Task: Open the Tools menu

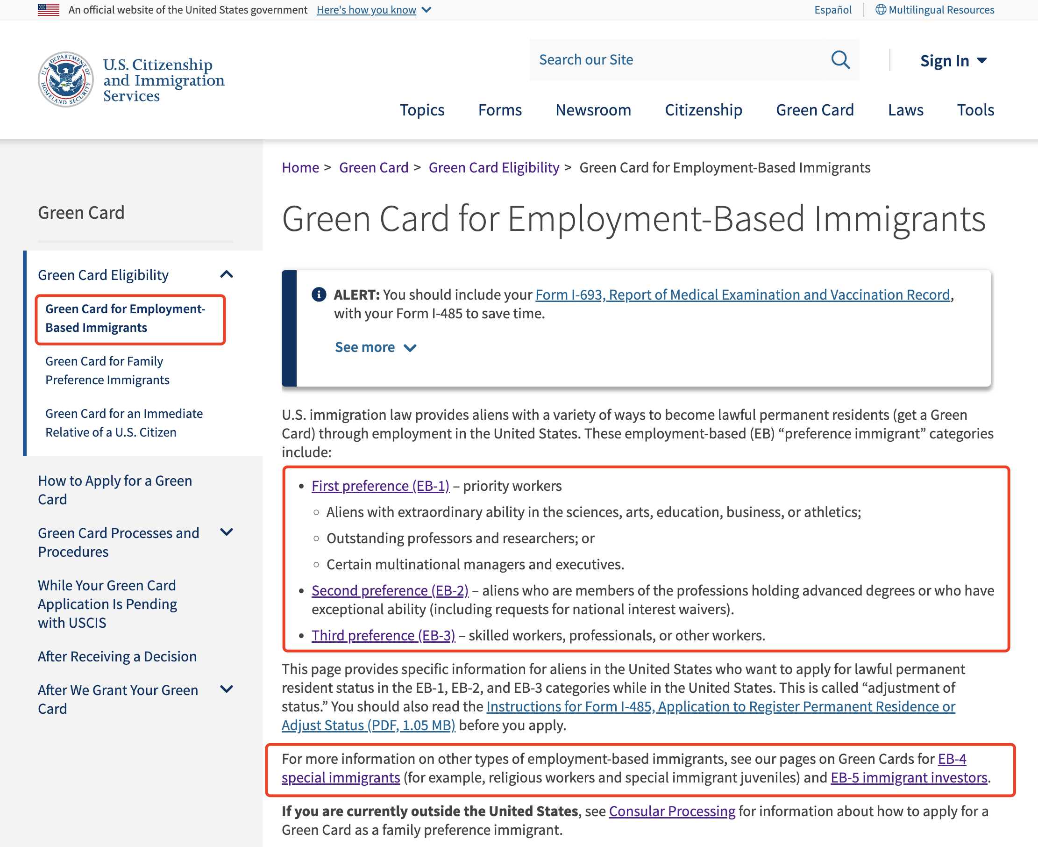Action: [975, 110]
